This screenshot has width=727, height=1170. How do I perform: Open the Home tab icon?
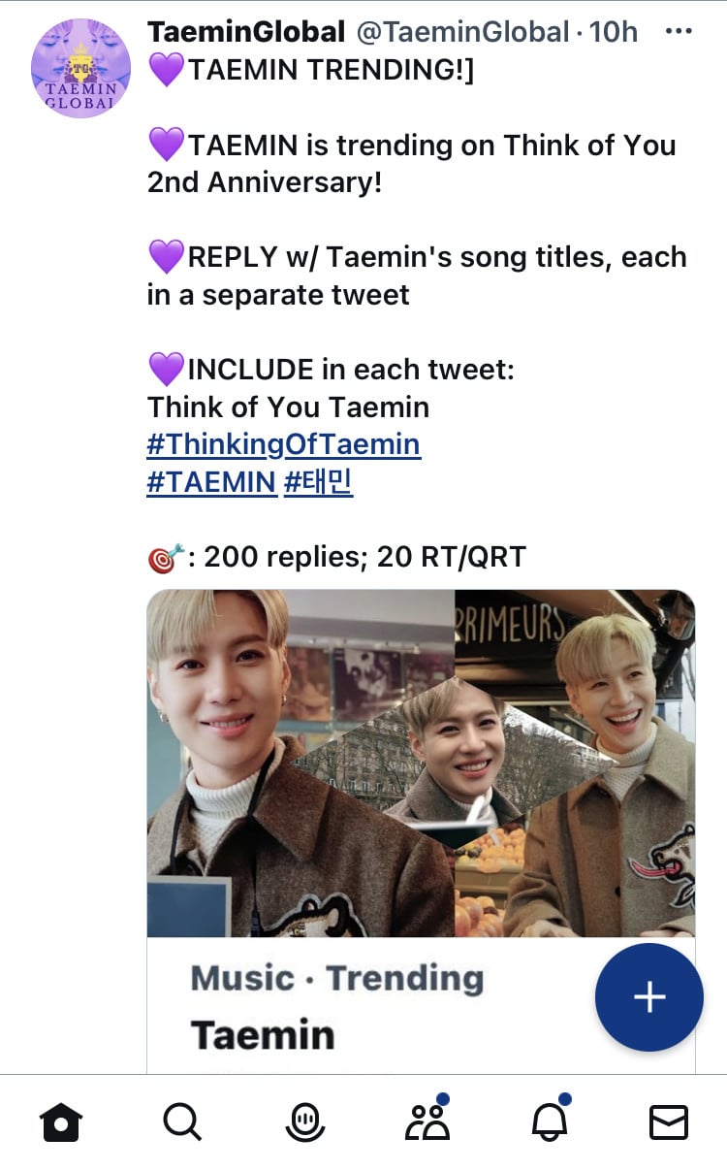coord(60,1122)
